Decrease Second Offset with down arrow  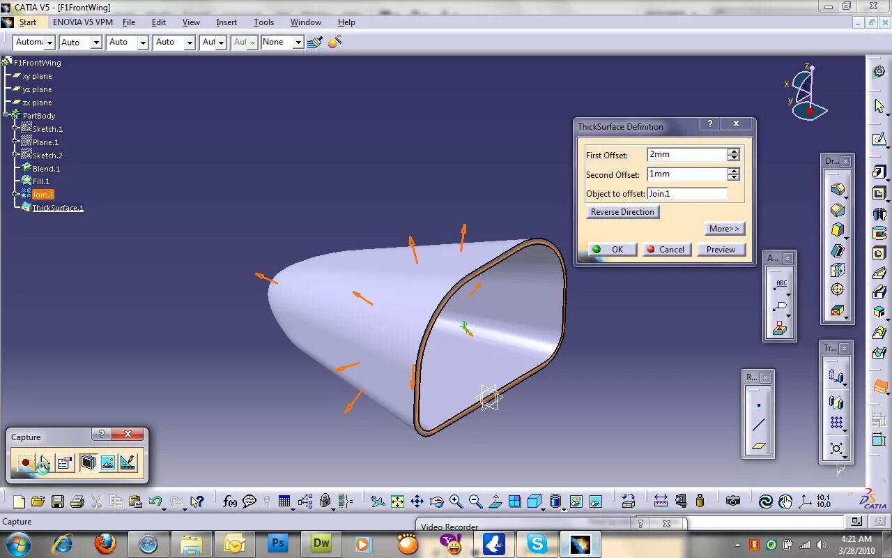(x=733, y=178)
